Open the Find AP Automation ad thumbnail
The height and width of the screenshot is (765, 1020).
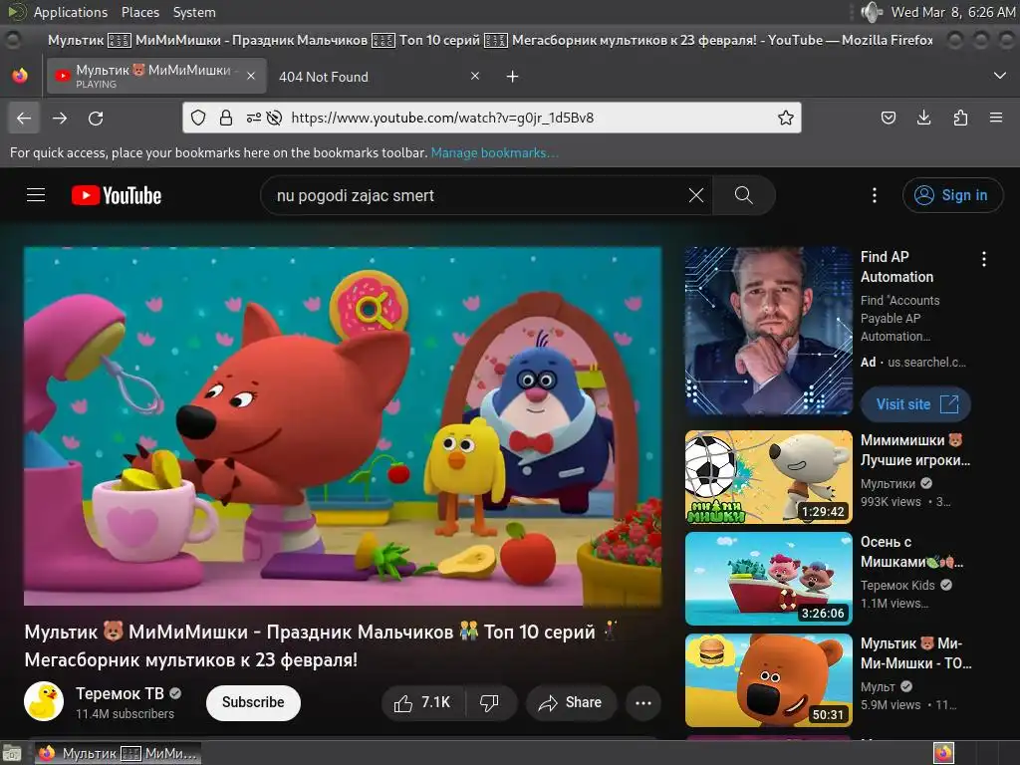click(x=768, y=331)
